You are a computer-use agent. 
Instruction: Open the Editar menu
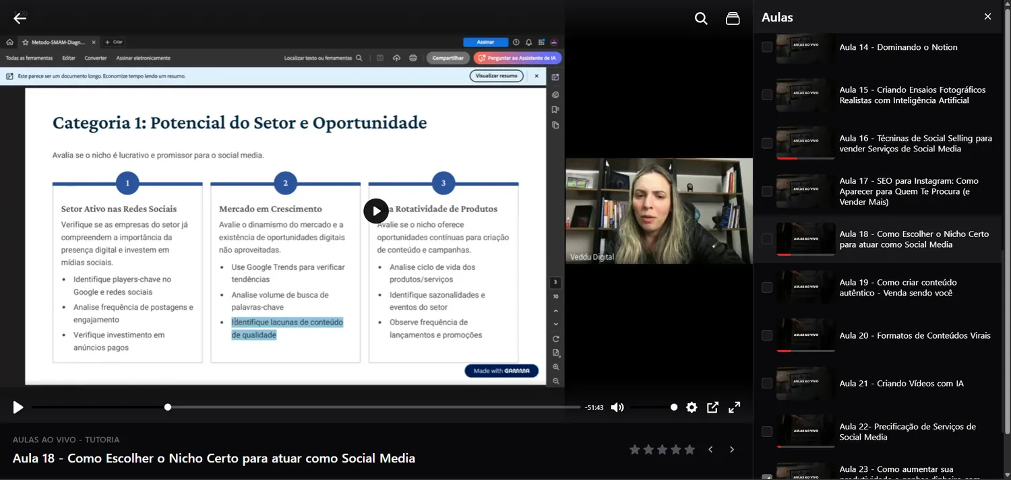click(x=69, y=58)
